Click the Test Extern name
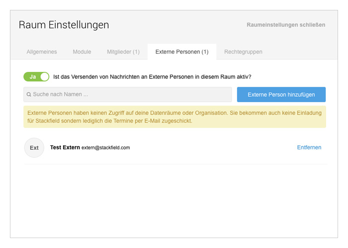Viewport: 348px width, 248px height. [65, 147]
